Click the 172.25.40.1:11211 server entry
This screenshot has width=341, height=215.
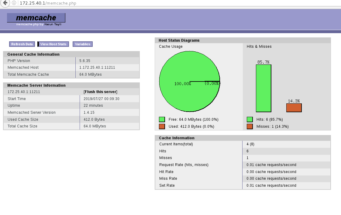24,92
